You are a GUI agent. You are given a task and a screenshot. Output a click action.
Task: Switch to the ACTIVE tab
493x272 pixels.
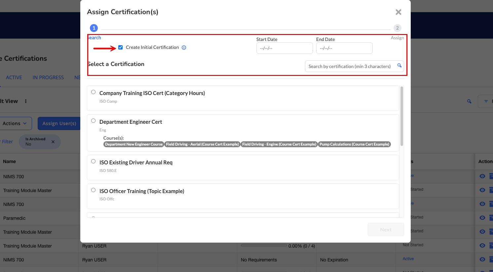click(x=14, y=78)
